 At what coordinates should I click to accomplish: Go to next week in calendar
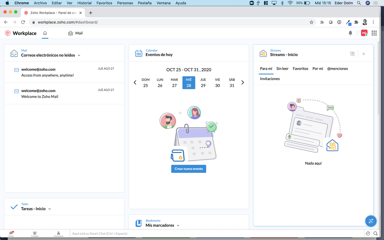tap(243, 83)
